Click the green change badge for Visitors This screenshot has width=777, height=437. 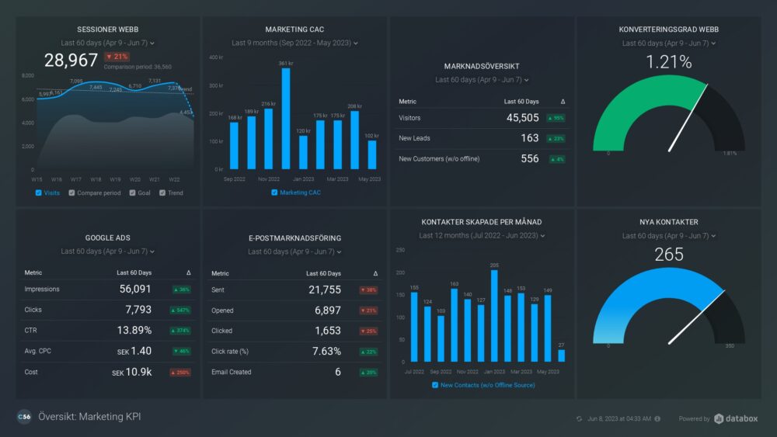[x=555, y=118]
